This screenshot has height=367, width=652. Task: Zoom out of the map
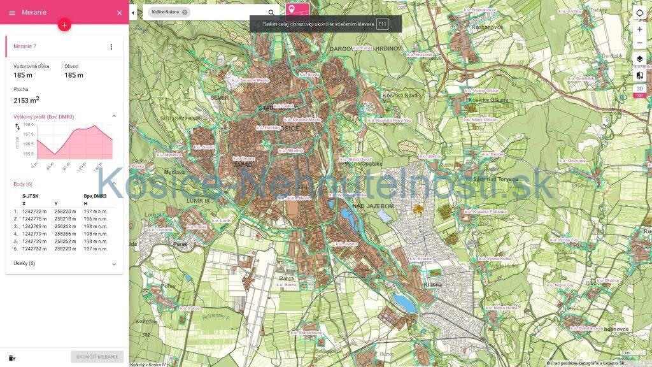click(x=639, y=43)
